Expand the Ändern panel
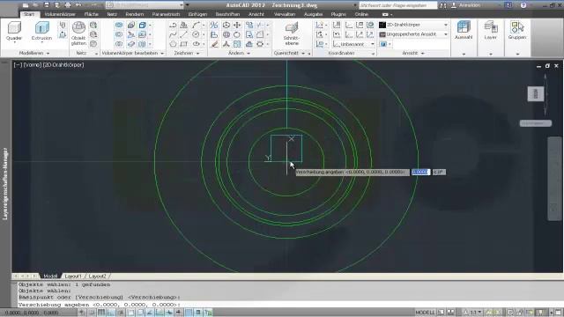This screenshot has height=317, width=564. coord(239,53)
